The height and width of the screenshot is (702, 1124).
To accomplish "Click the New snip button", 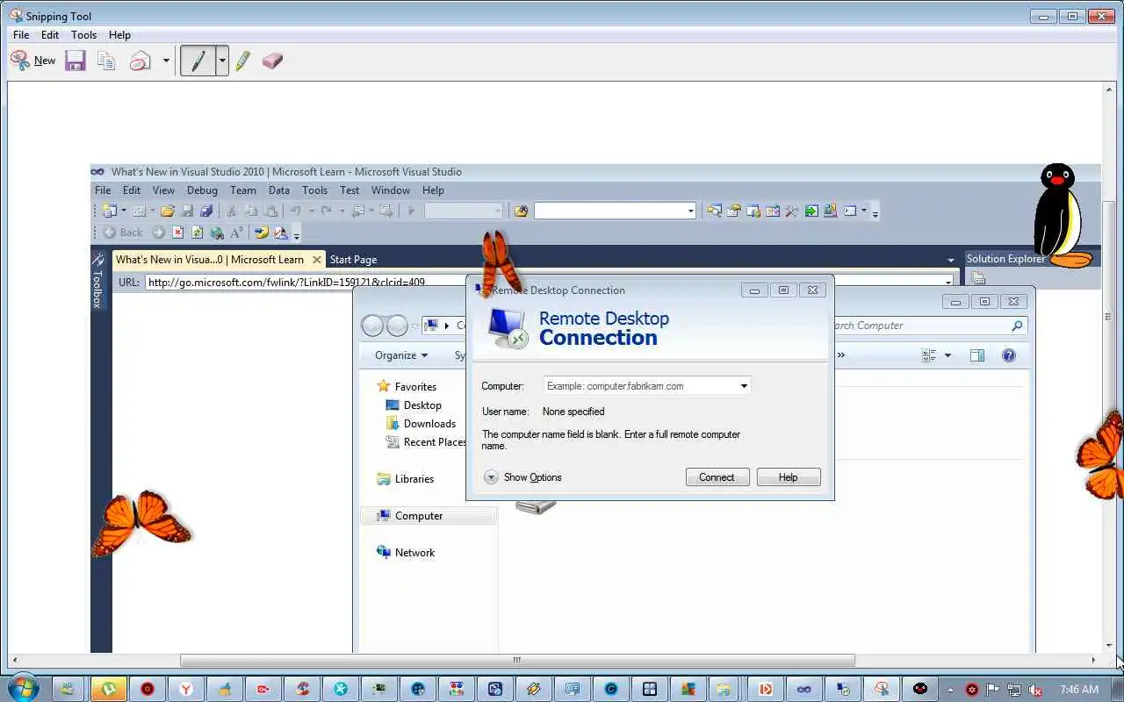I will [x=32, y=61].
